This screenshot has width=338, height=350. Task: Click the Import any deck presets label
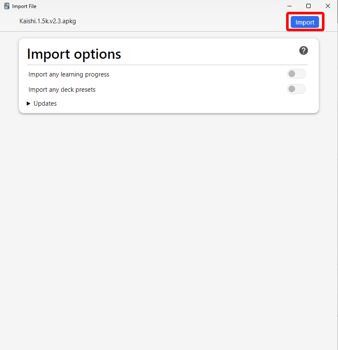click(62, 90)
